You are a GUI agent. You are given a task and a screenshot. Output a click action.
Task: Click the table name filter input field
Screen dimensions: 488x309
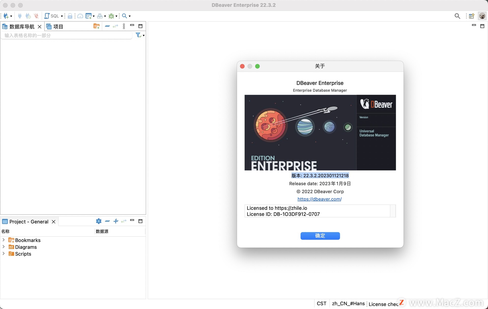click(66, 36)
